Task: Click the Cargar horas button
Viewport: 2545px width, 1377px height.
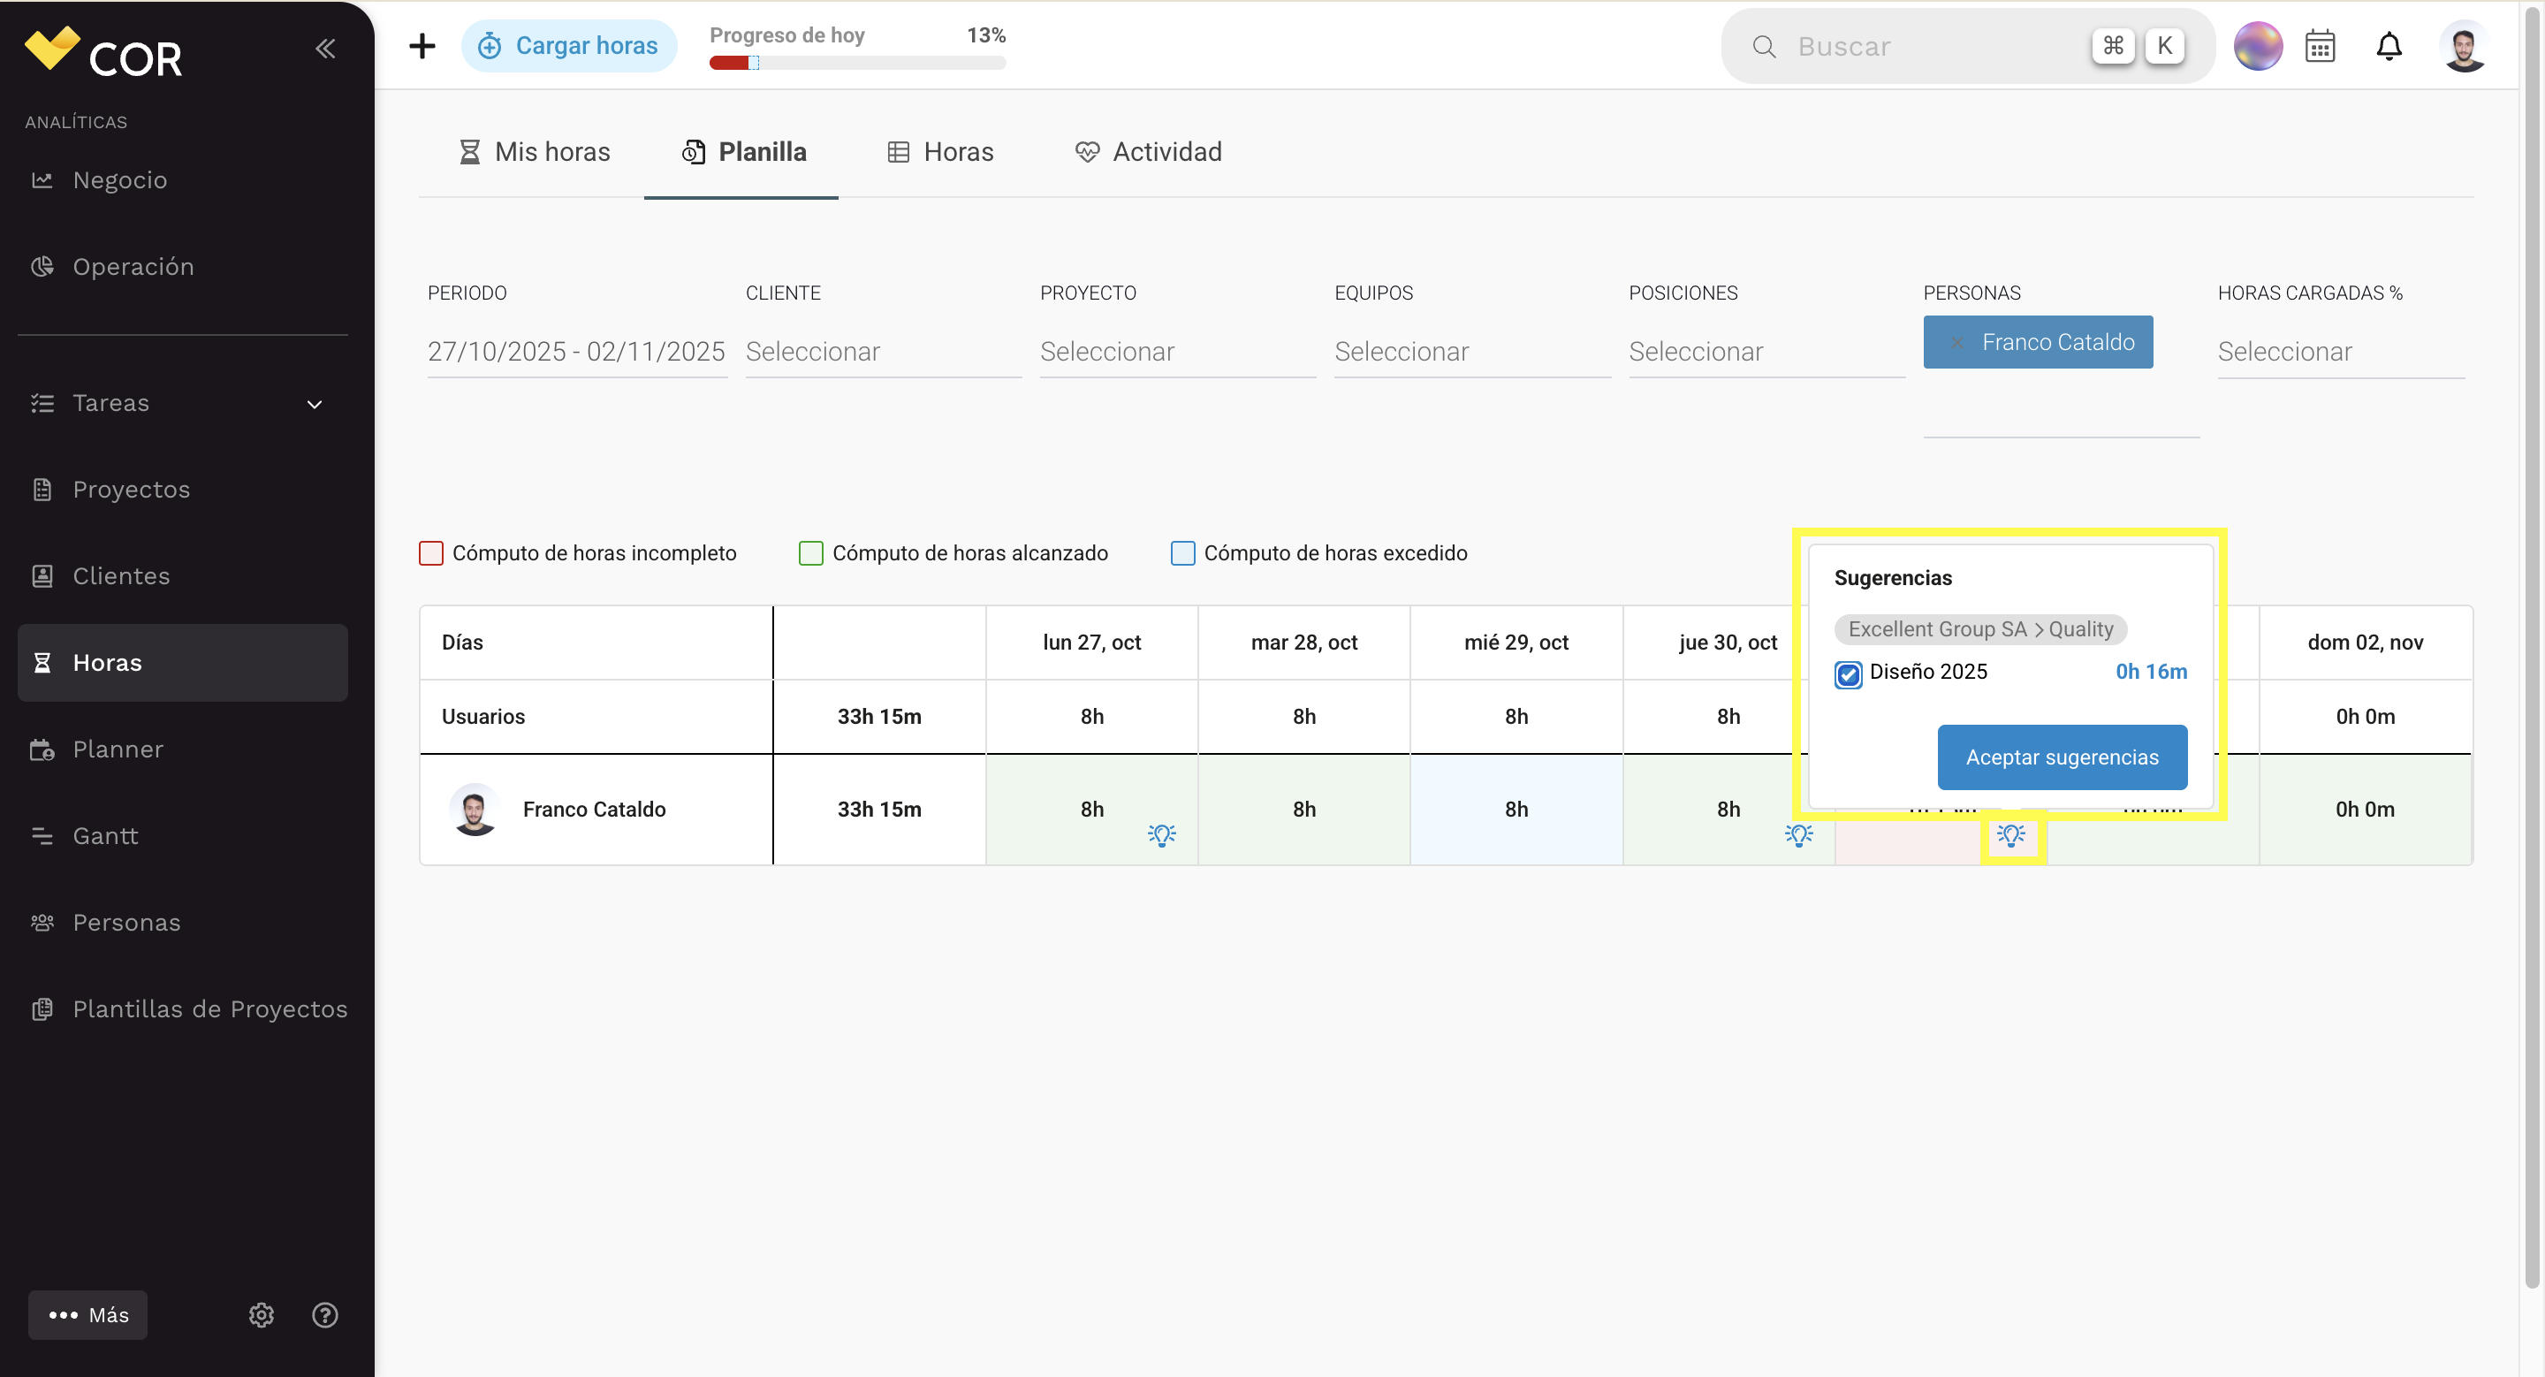Action: (x=568, y=45)
